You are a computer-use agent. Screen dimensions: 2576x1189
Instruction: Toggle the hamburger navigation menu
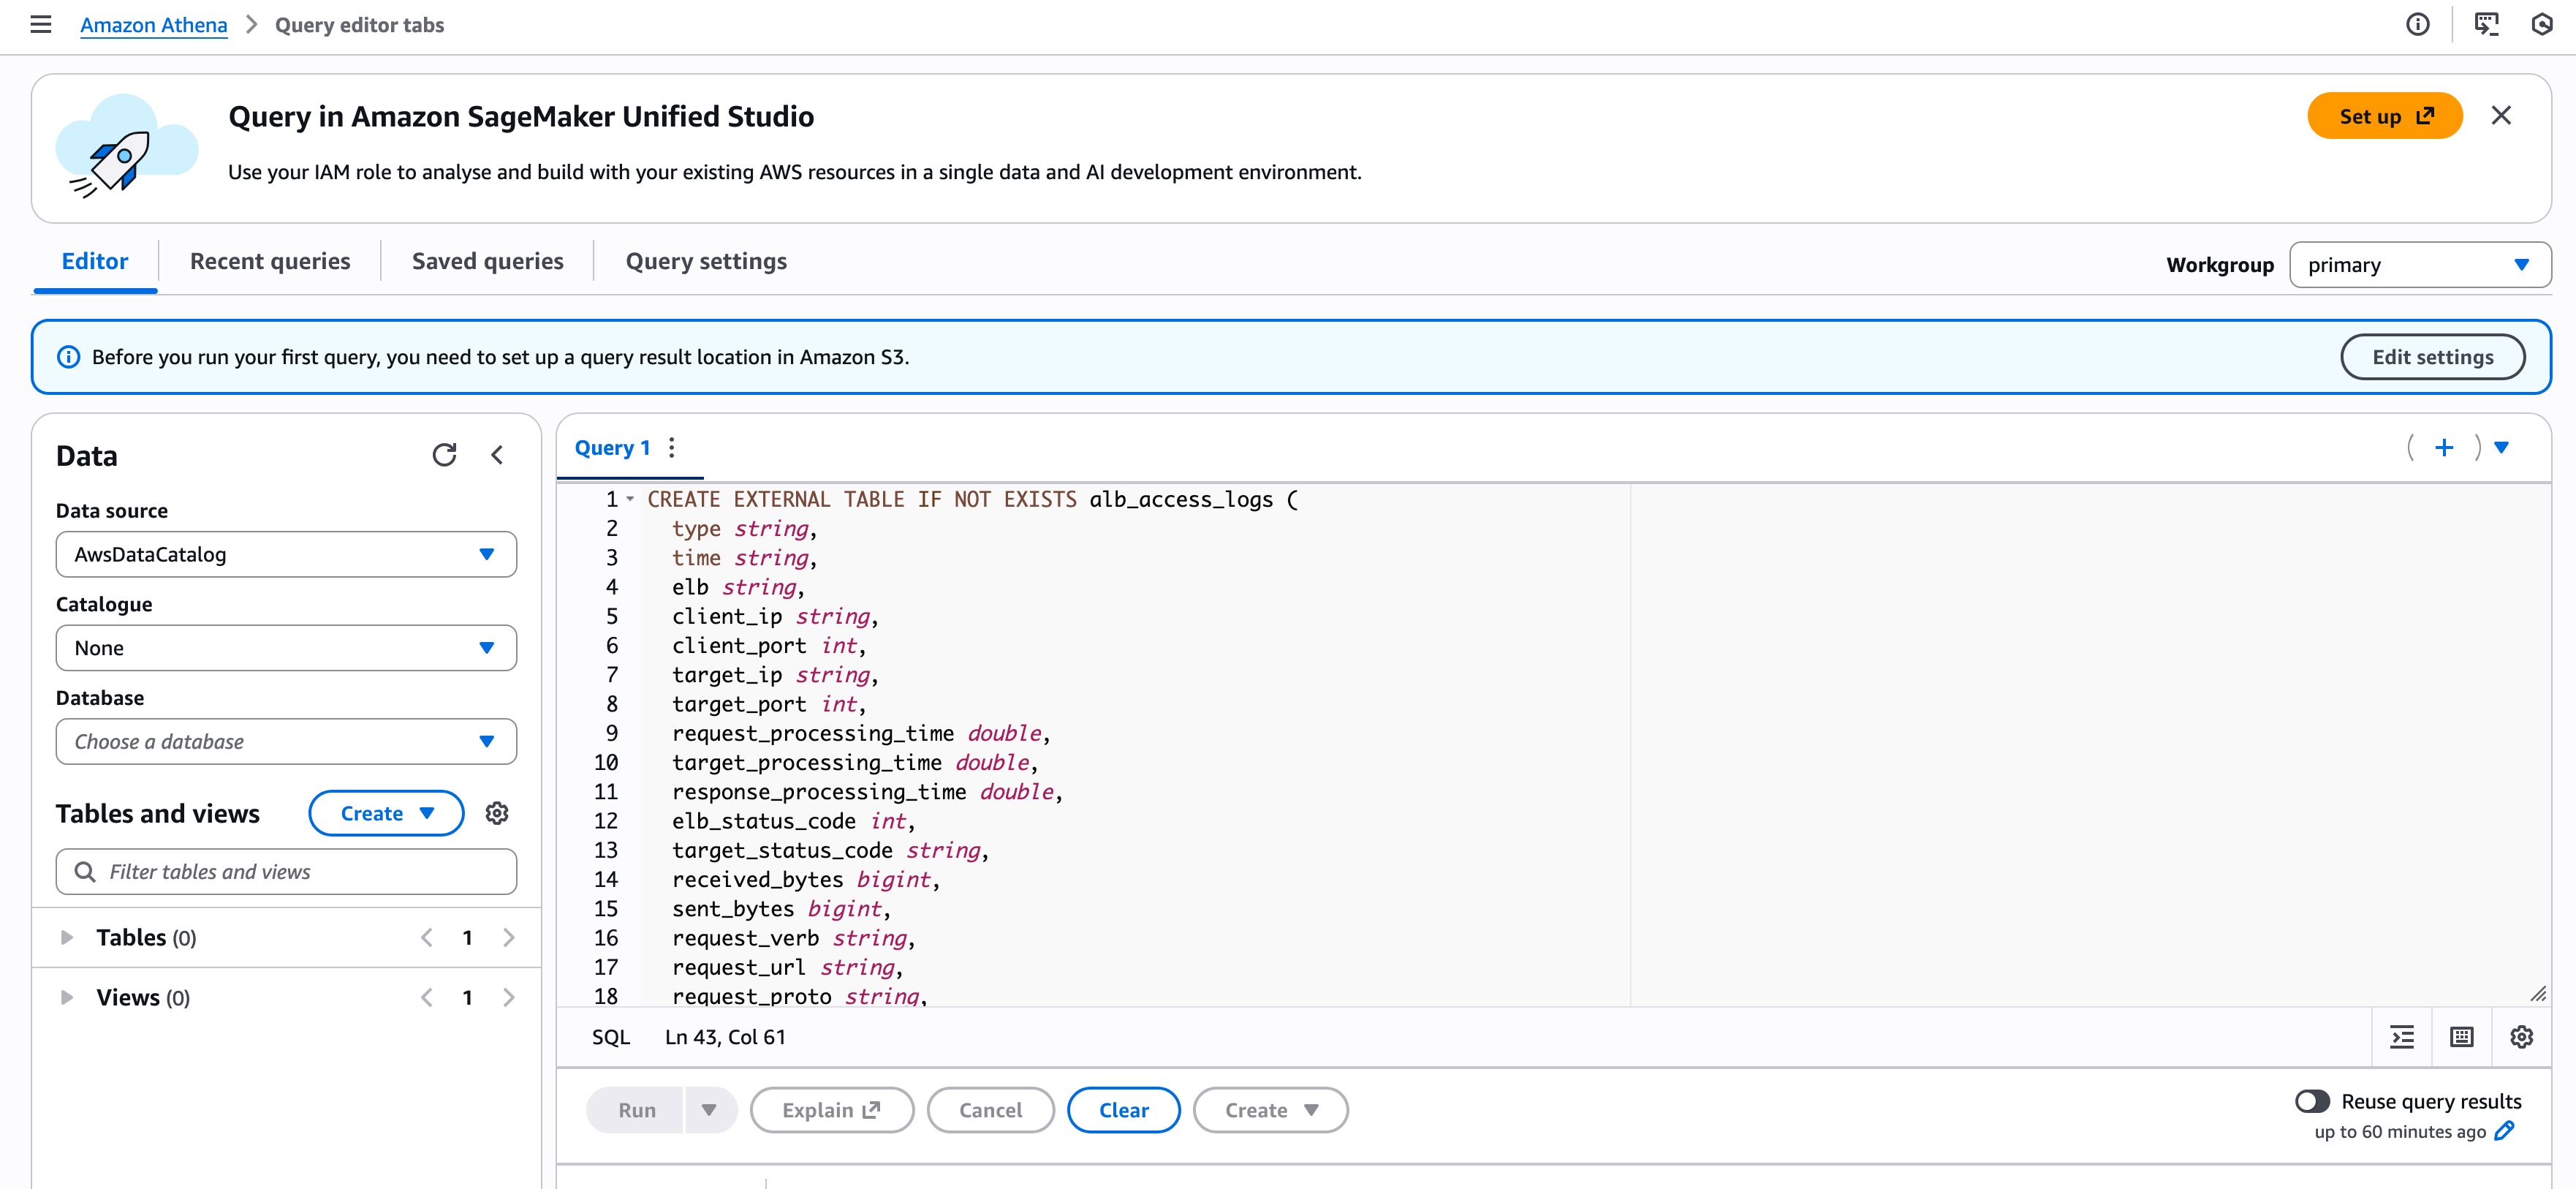tap(41, 24)
